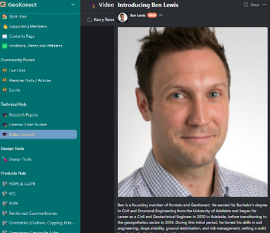Screen dimensions: 270x233
Task: Click the graduation cap icon beside Research Papers
Action: [5, 115]
